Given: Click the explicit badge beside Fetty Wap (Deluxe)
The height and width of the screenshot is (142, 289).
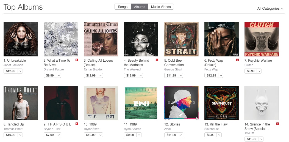Looking at the screenshot, I should [x=237, y=60].
